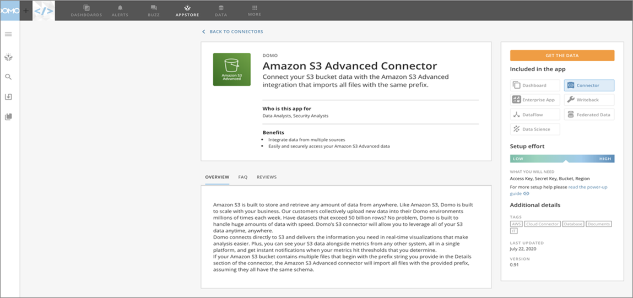The height and width of the screenshot is (298, 633).
Task: Open the Data navigation item
Action: coord(221,11)
